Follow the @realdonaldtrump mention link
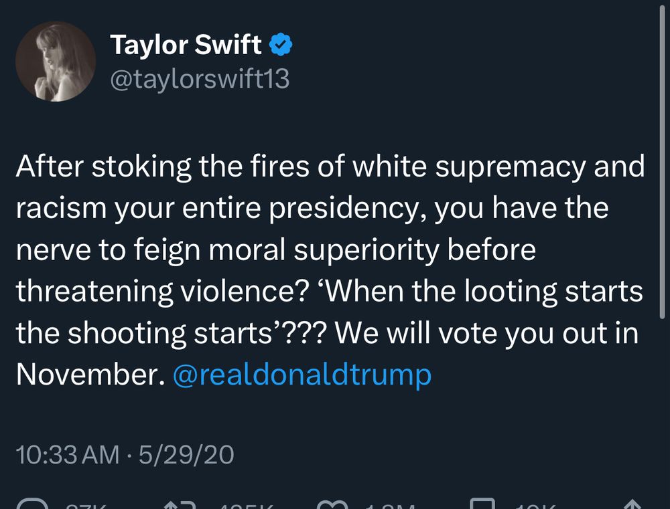Image resolution: width=670 pixels, height=509 pixels. point(301,375)
